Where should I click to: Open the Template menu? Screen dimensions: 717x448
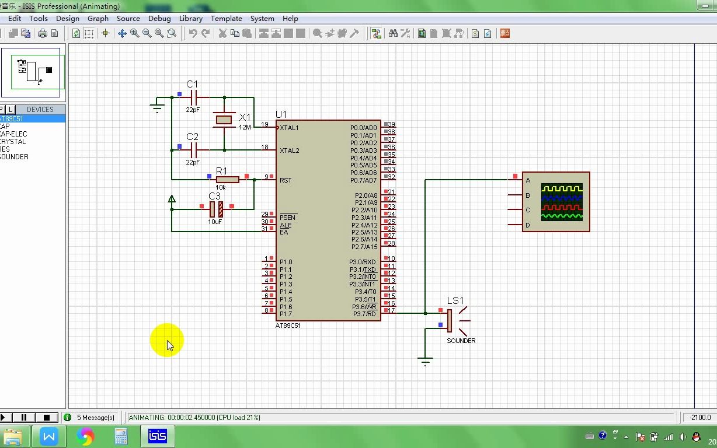point(227,18)
